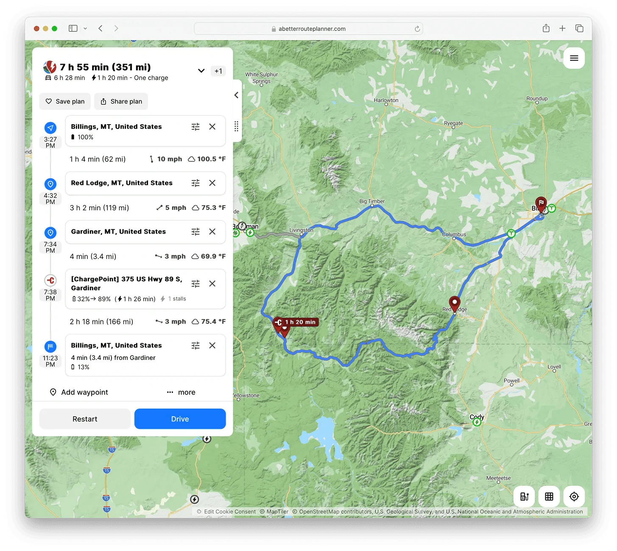Remove the Gardiner, MT waypoint

click(212, 232)
